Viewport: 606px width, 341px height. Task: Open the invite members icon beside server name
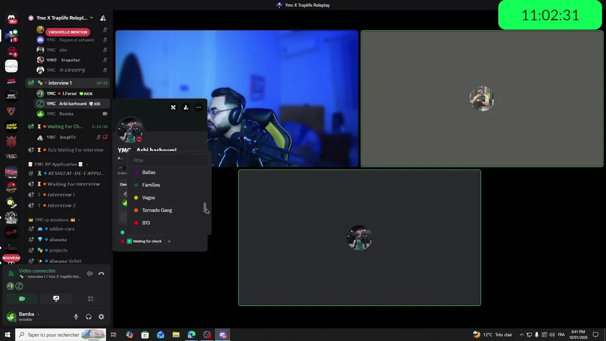[103, 18]
